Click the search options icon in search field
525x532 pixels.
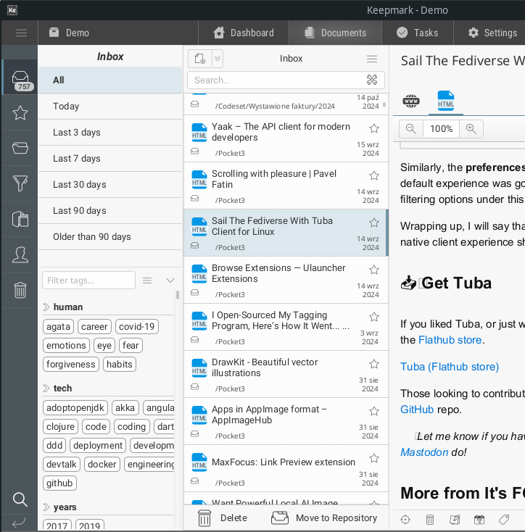pyautogui.click(x=373, y=80)
